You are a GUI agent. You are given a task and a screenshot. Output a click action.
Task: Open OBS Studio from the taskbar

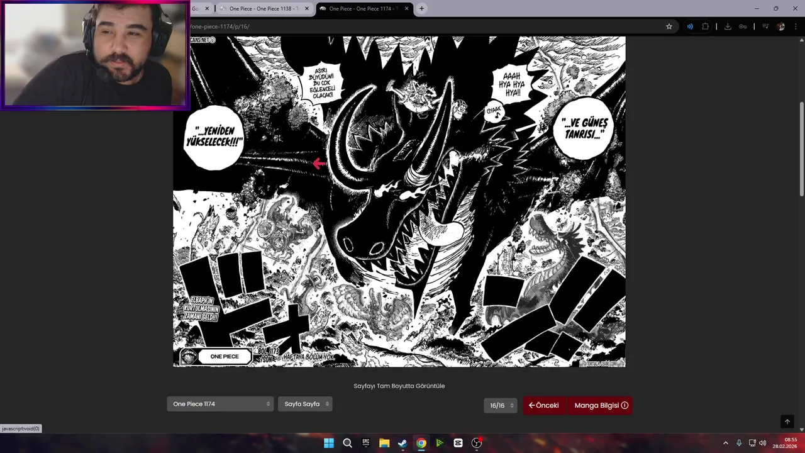[477, 443]
